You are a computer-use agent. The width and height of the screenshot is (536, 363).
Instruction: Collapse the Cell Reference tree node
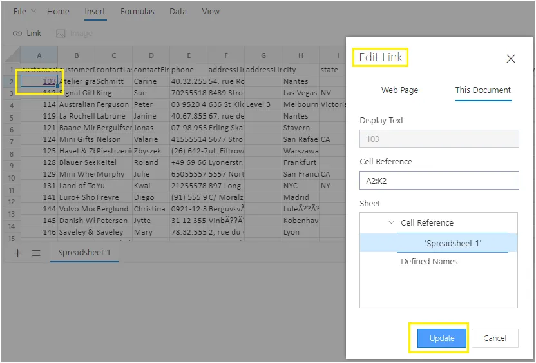(392, 222)
